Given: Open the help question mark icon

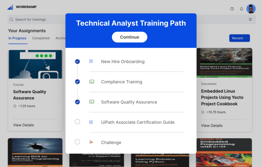Looking at the screenshot, I should [232, 9].
